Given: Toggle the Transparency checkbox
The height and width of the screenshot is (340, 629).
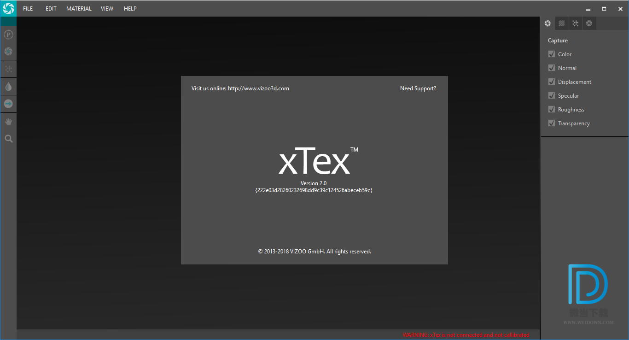Looking at the screenshot, I should (552, 123).
